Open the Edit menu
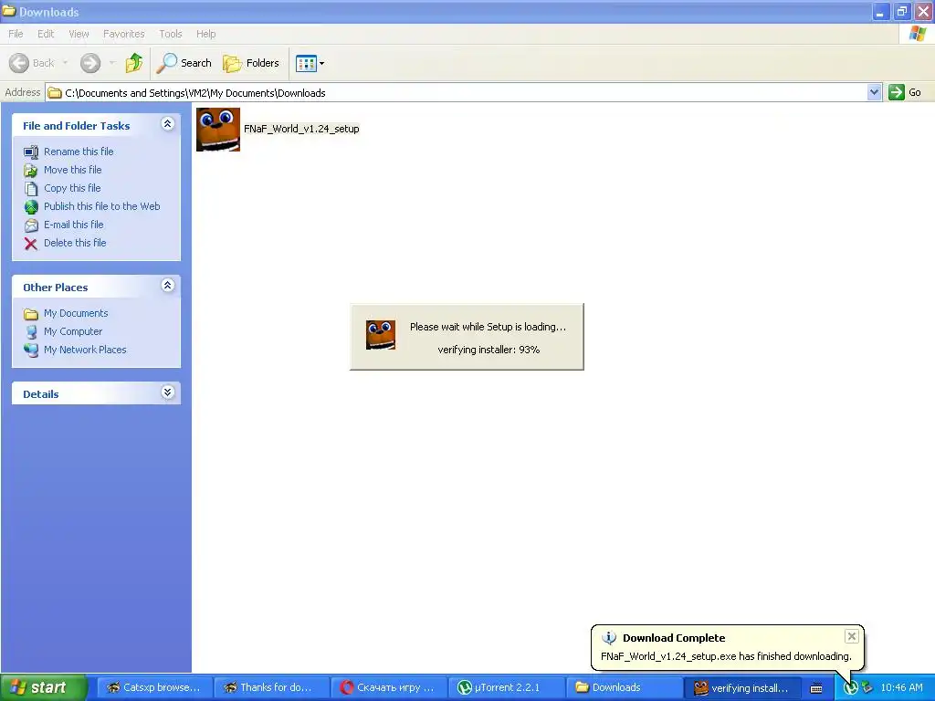The height and width of the screenshot is (701, 935). click(46, 34)
